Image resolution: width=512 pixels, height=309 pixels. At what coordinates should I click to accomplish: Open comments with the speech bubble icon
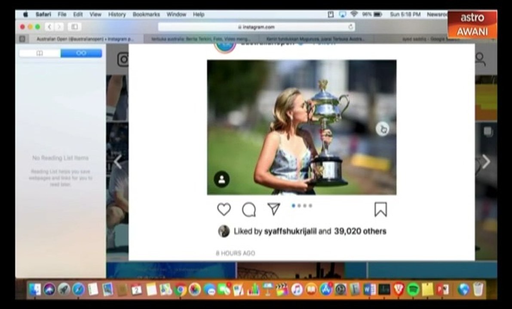coord(249,209)
